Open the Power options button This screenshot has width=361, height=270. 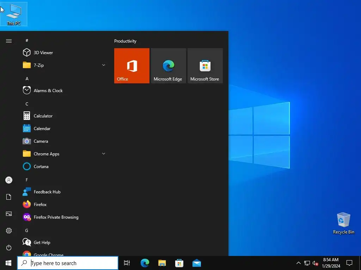(x=9, y=247)
